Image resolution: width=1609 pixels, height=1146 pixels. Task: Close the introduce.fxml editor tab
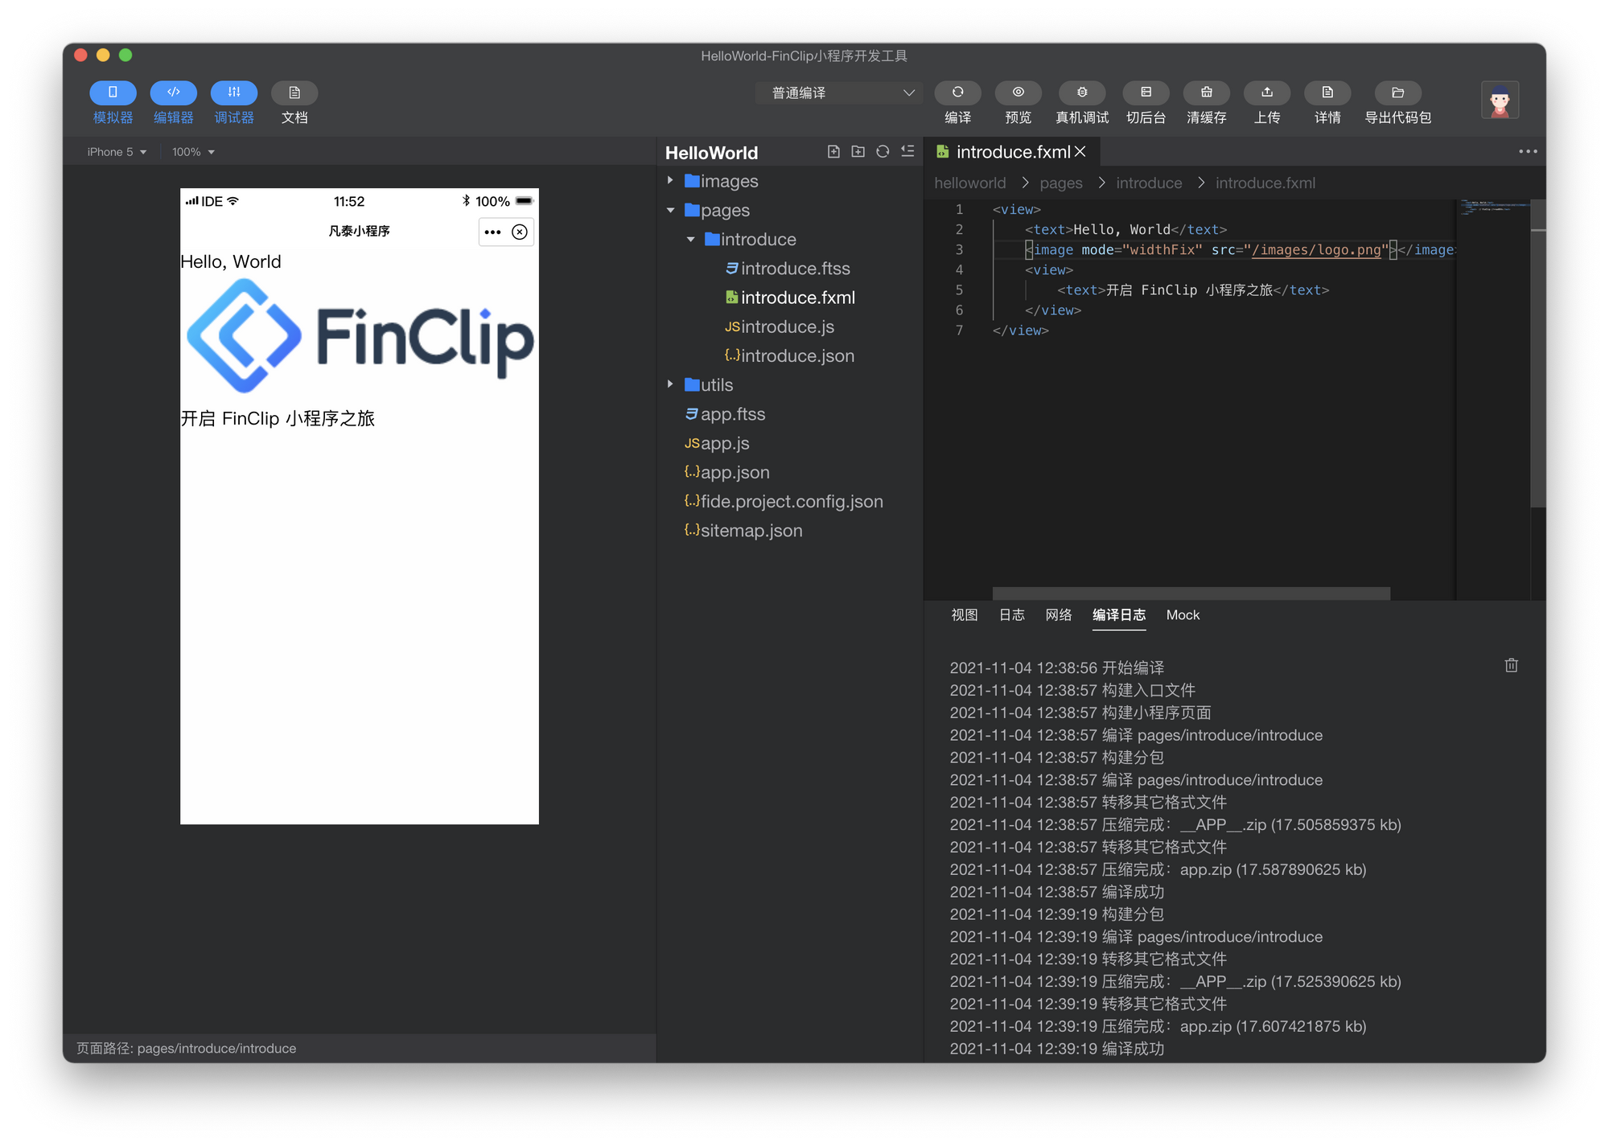1080,151
